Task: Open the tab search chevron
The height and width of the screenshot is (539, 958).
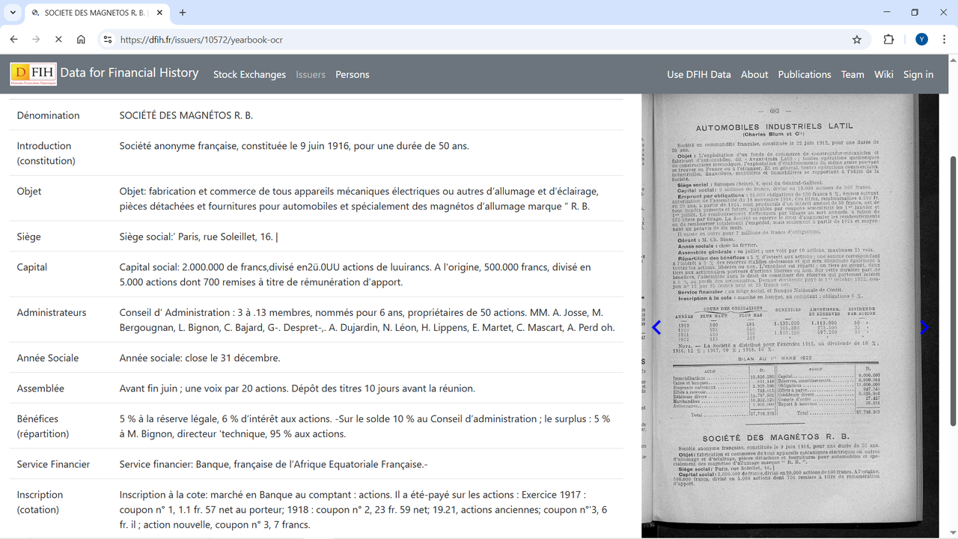Action: tap(12, 13)
